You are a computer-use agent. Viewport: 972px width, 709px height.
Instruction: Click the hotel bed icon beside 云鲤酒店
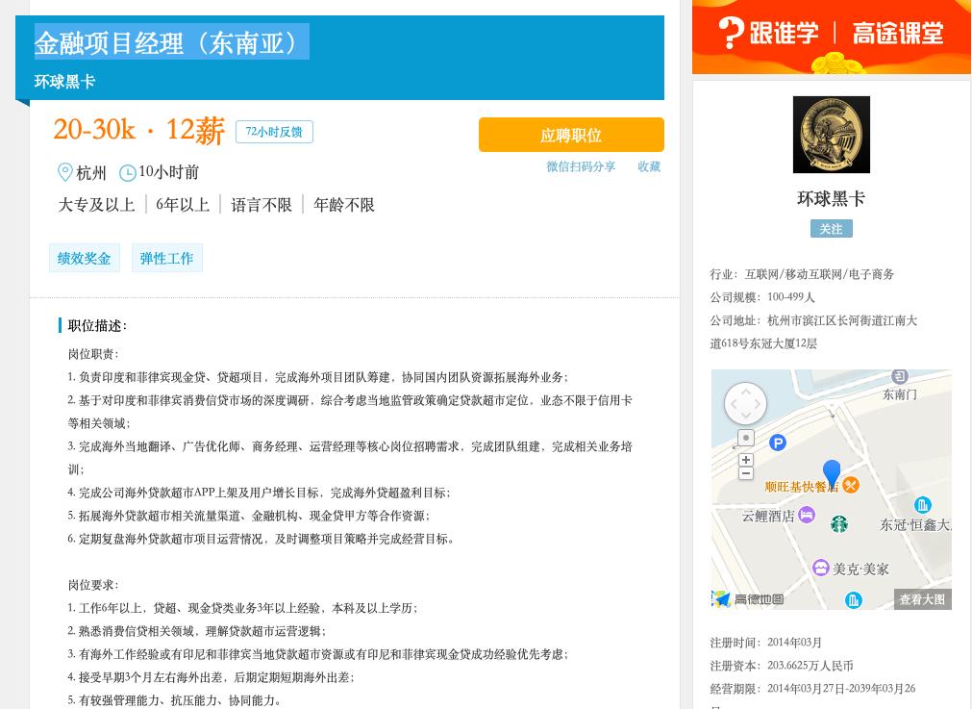(x=806, y=515)
